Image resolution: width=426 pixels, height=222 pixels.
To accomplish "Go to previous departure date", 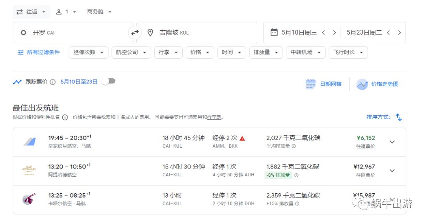I will coord(323,33).
